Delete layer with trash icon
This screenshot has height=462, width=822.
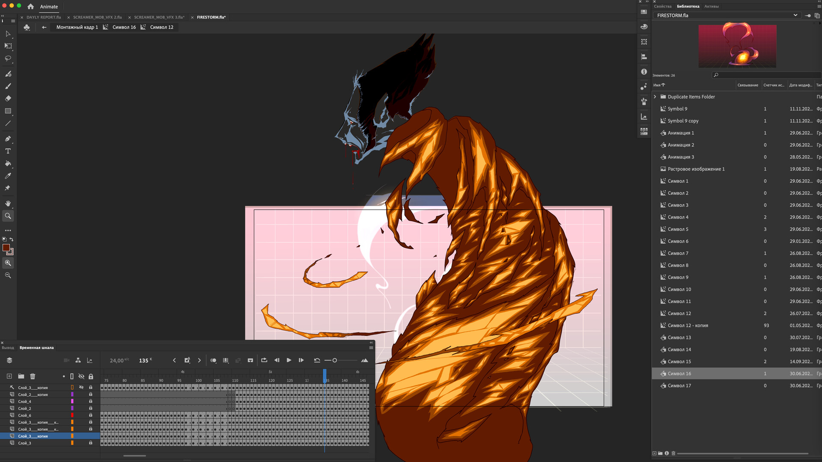point(33,376)
